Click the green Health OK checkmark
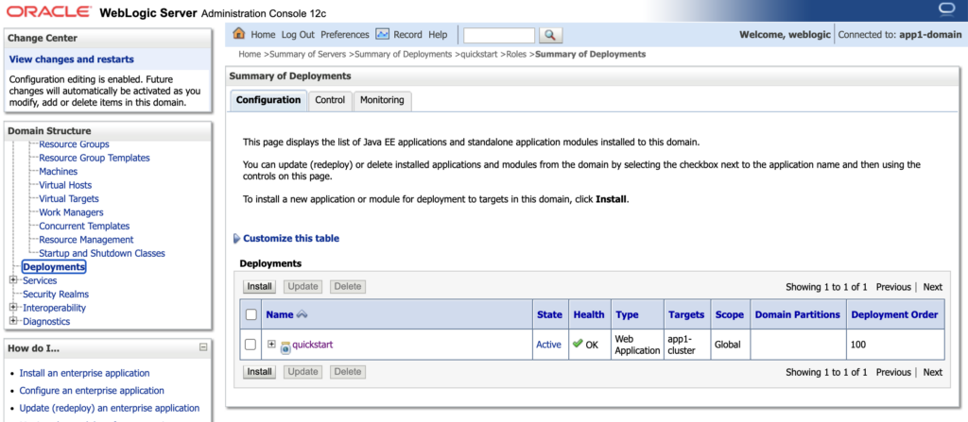968x422 pixels. pyautogui.click(x=578, y=345)
